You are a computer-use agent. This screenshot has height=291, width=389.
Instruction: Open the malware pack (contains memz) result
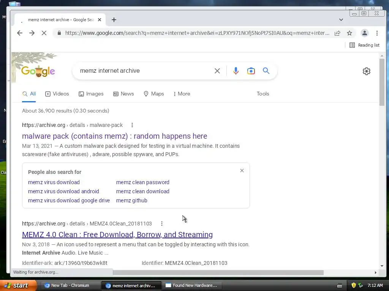coord(114,136)
